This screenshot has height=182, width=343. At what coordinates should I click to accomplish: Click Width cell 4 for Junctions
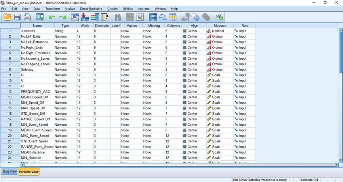click(x=85, y=31)
